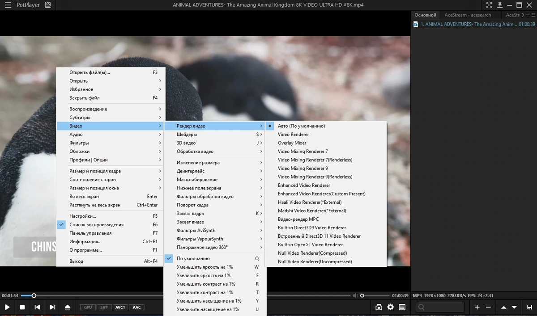This screenshot has width=537, height=316.
Task: Click the eject/open file icon
Action: point(67,307)
